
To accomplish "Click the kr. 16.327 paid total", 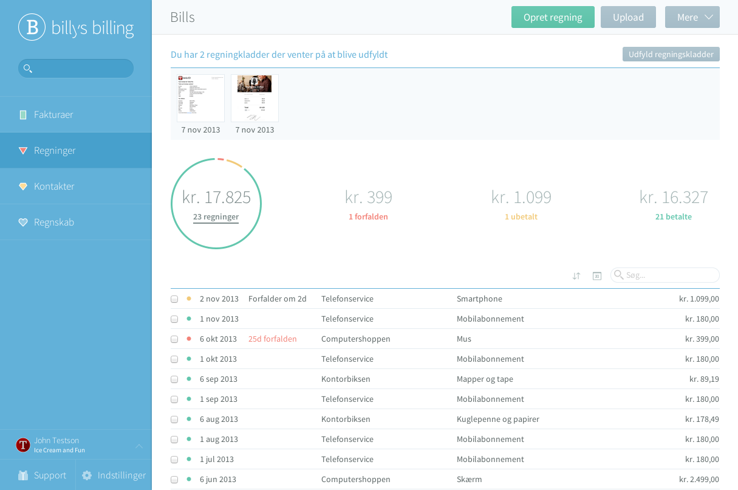I will point(674,198).
